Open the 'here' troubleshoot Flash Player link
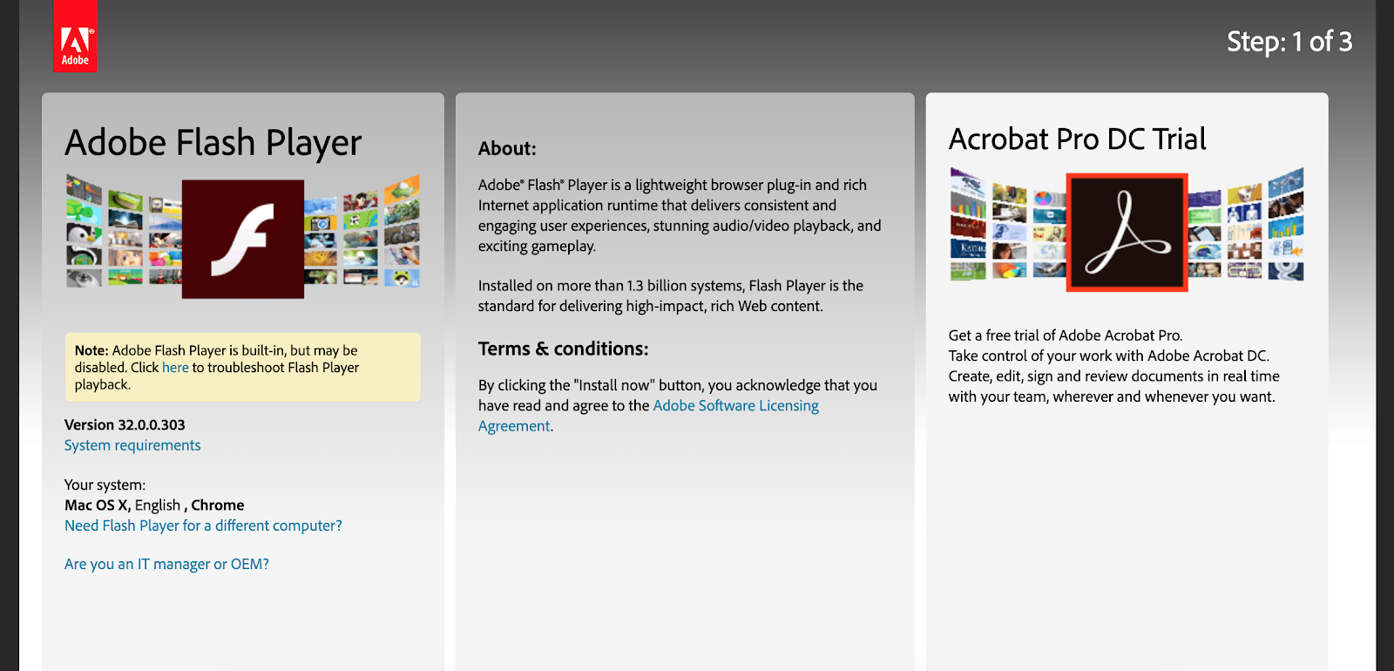This screenshot has width=1394, height=671. click(x=175, y=368)
